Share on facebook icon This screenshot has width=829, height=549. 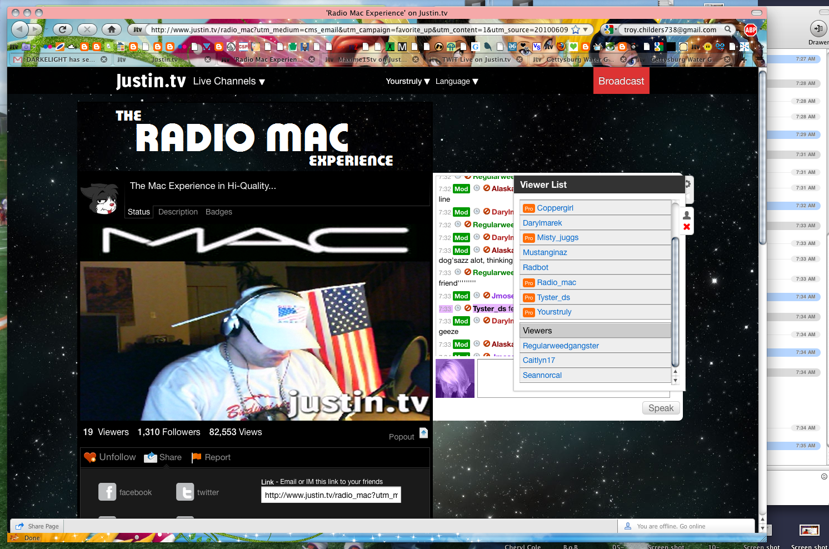pos(107,492)
